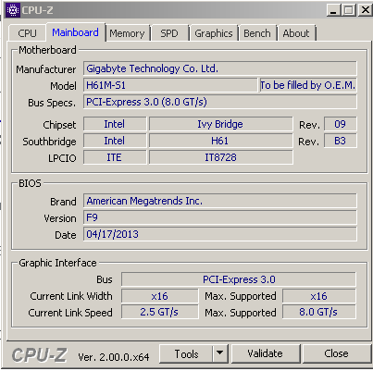Expand the Tools dropdown arrow
Image resolution: width=373 pixels, height=371 pixels.
click(220, 353)
